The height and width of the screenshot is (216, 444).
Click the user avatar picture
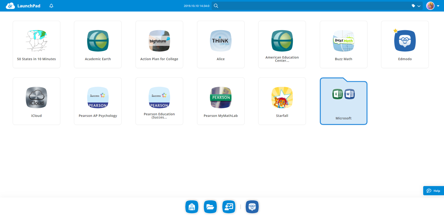(x=430, y=6)
